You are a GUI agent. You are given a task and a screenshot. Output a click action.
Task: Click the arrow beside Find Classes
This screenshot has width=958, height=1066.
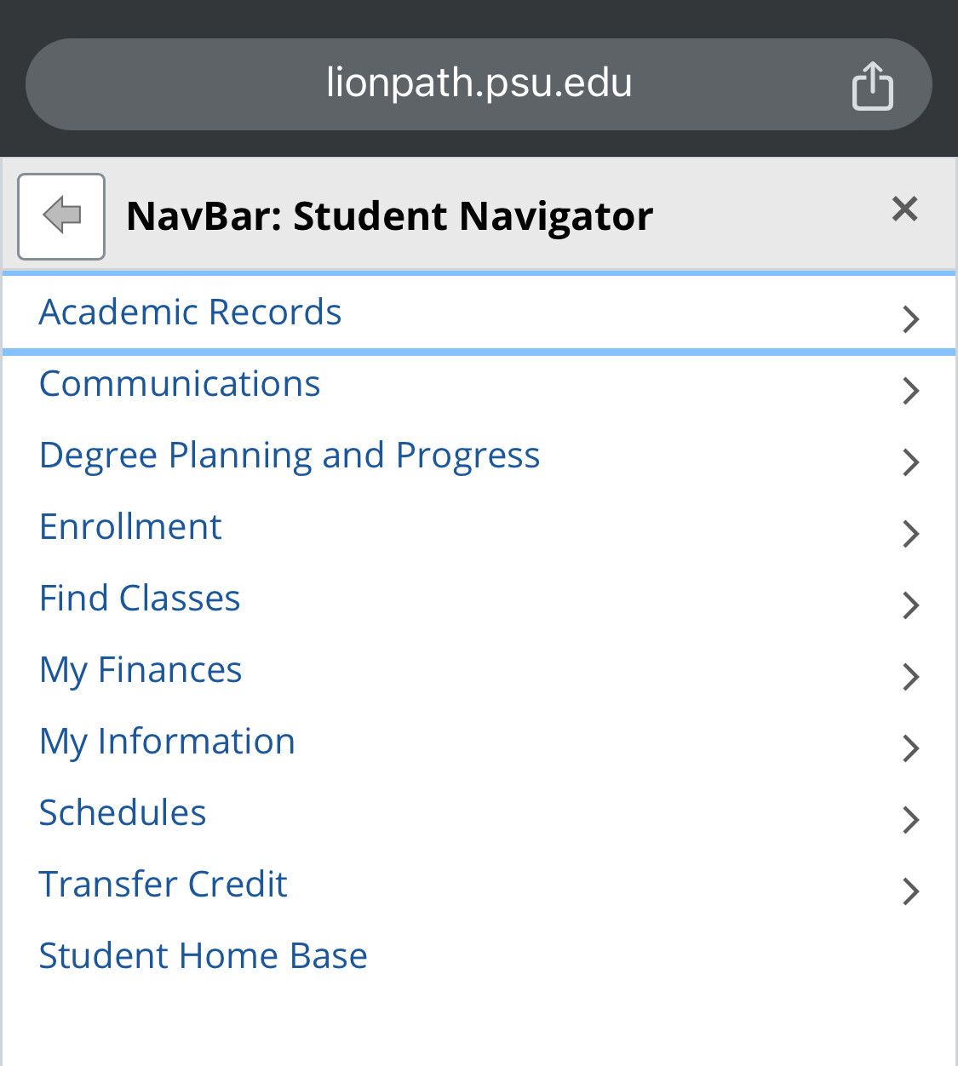[910, 605]
